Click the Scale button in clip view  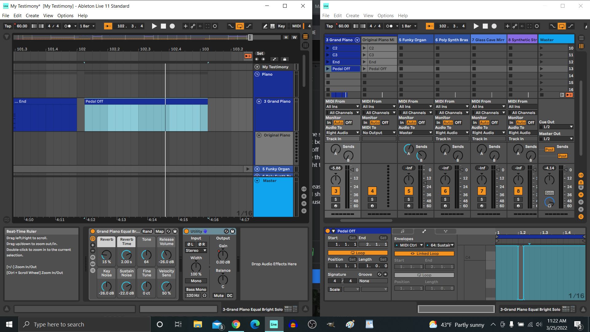pos(335,290)
